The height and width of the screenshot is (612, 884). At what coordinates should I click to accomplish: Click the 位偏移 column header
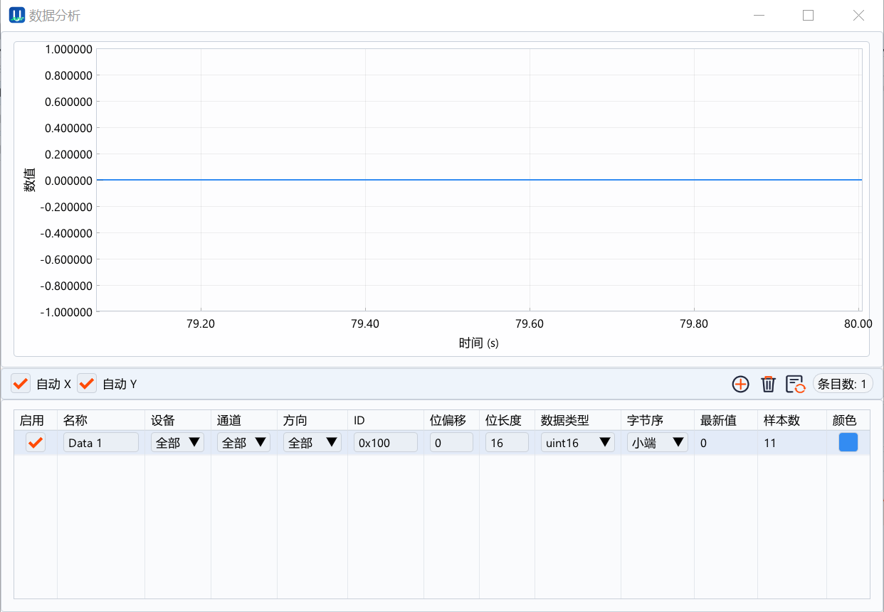tap(451, 420)
